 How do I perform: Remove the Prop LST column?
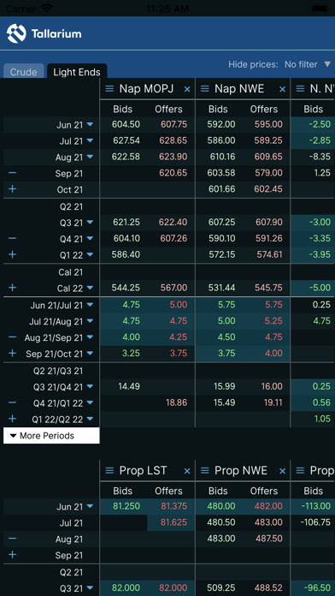[187, 471]
